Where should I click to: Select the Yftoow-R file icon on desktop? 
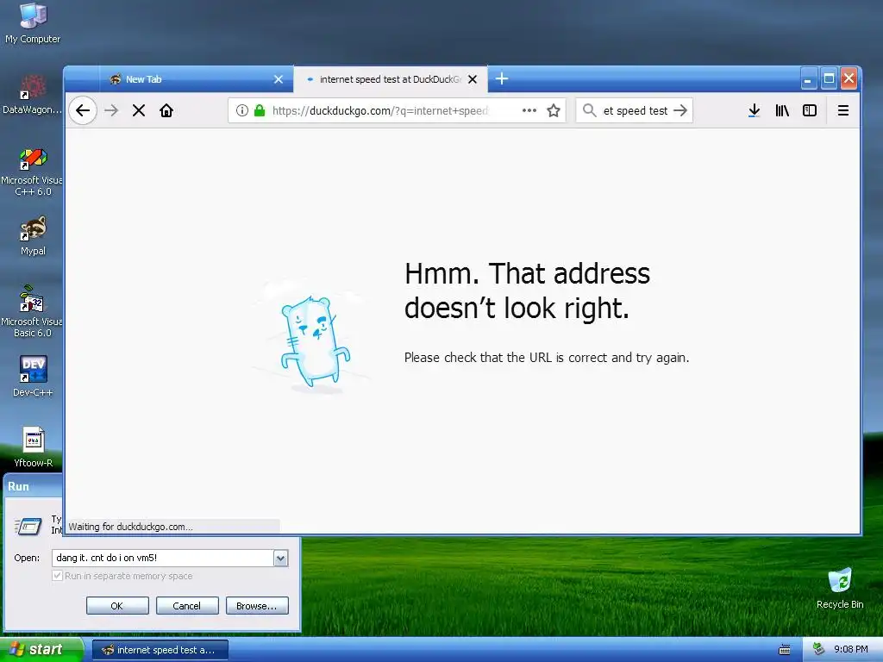coord(34,447)
